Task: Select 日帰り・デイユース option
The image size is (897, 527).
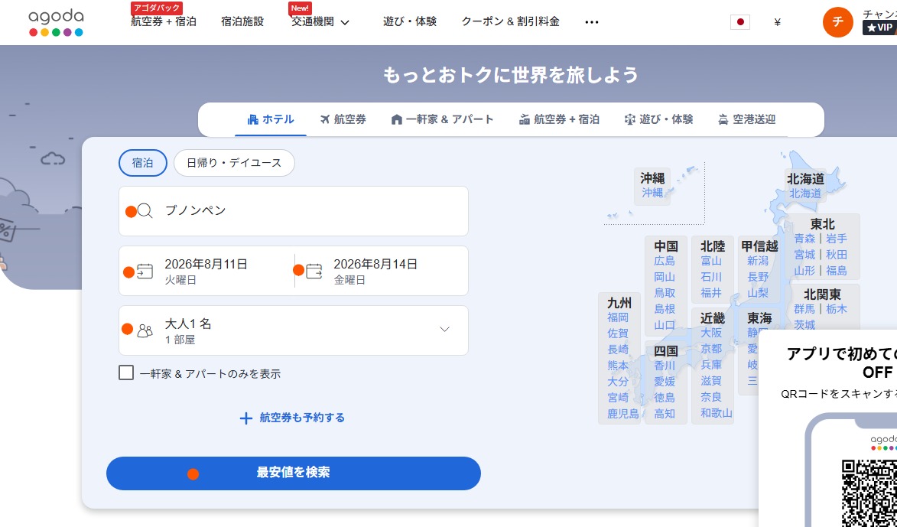Action: pos(234,162)
